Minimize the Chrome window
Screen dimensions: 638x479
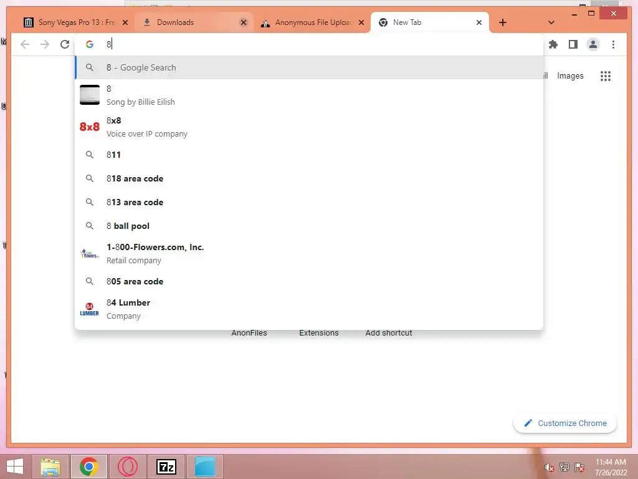point(574,14)
